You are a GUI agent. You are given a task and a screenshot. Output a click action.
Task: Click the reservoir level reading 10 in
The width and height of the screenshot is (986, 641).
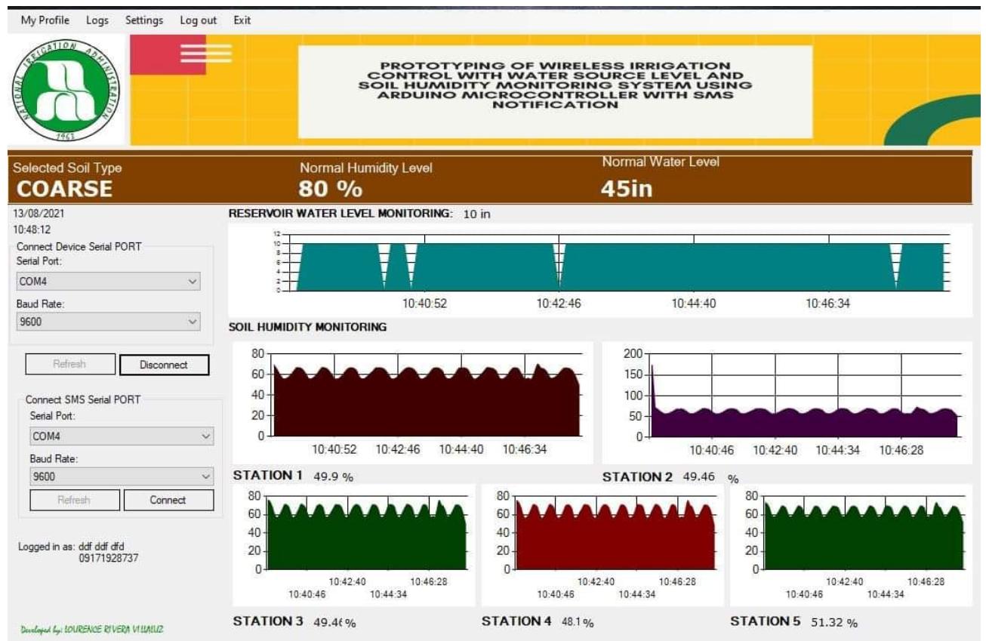coord(476,214)
